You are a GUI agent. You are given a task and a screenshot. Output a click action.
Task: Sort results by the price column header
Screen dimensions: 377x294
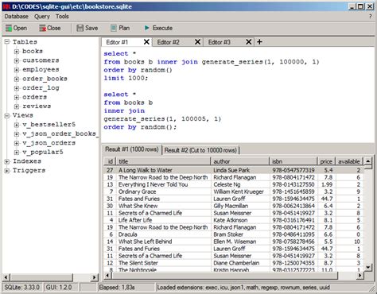coord(326,161)
